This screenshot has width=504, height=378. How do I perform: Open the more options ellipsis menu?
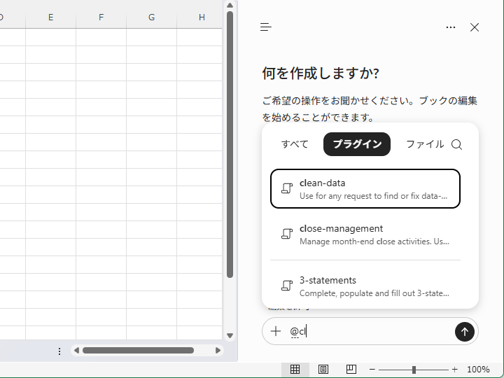[451, 27]
